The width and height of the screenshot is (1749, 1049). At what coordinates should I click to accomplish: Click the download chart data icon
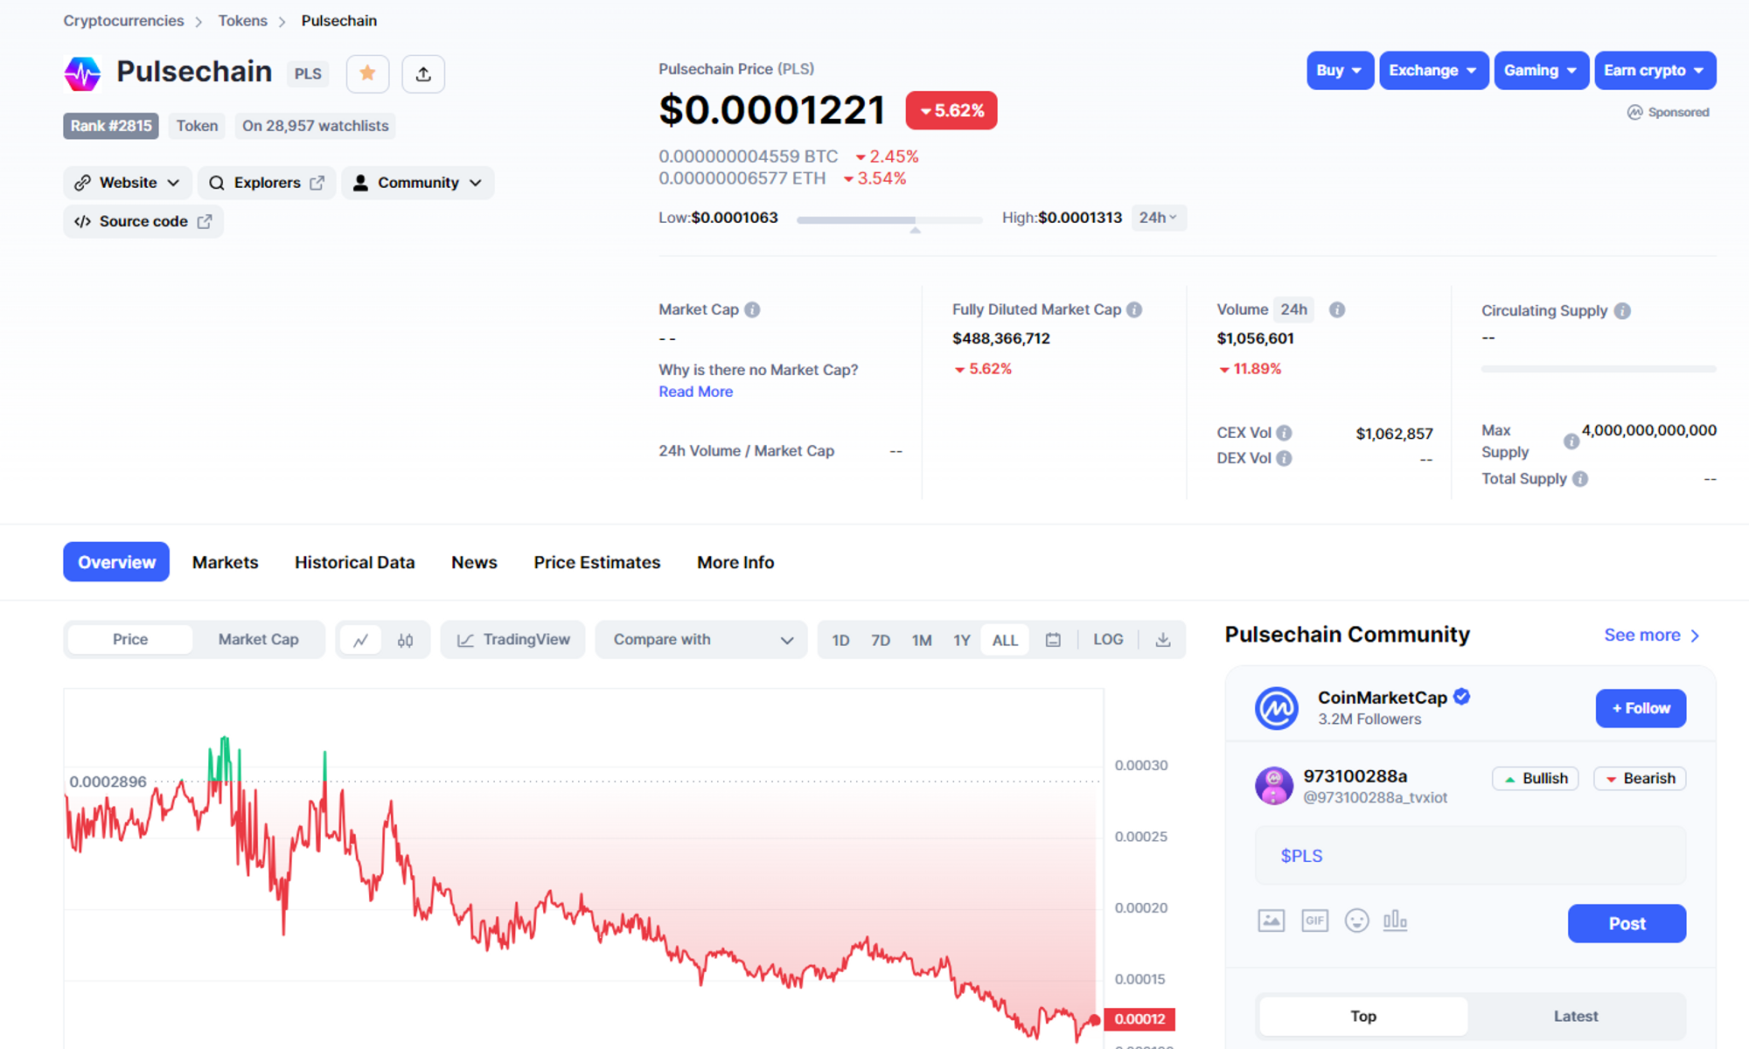(1162, 640)
